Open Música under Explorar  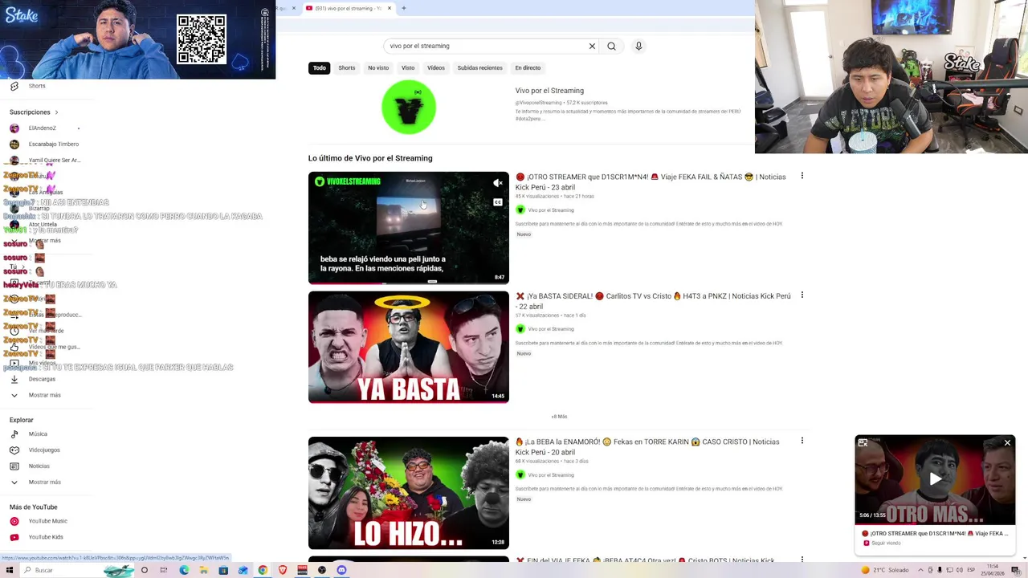pyautogui.click(x=38, y=434)
